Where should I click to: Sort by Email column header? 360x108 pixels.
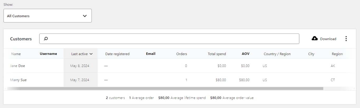tap(150, 54)
